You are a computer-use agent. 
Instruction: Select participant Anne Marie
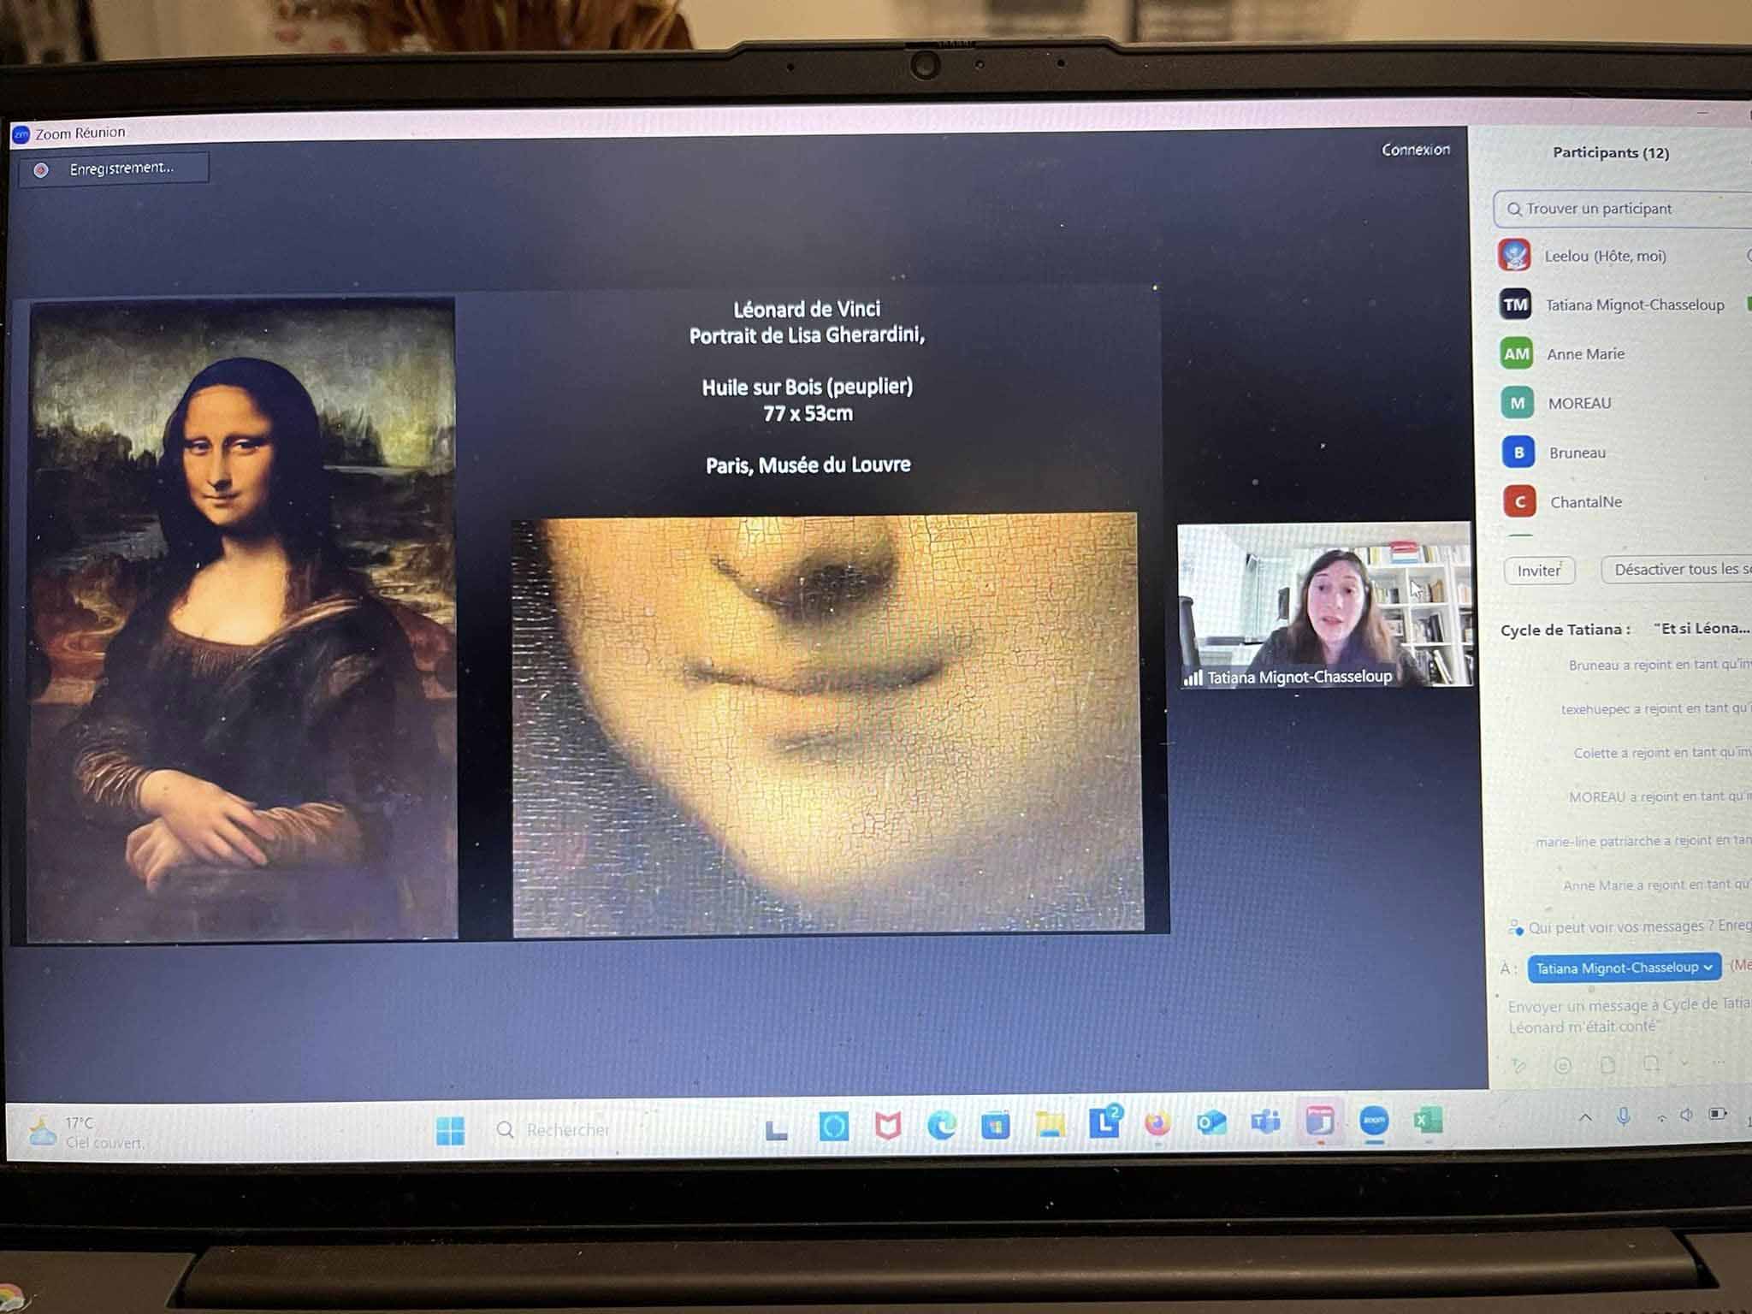click(1585, 353)
